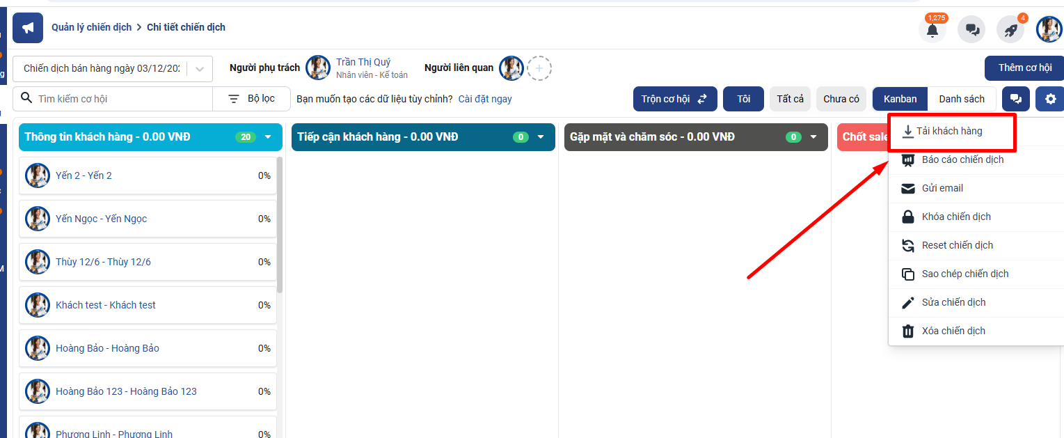This screenshot has width=1064, height=438.
Task: Add a related person with the plus circle
Action: tap(539, 68)
